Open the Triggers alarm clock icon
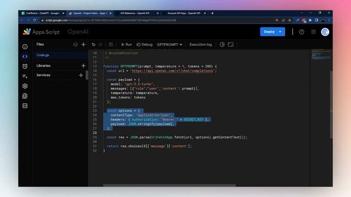 25,66
